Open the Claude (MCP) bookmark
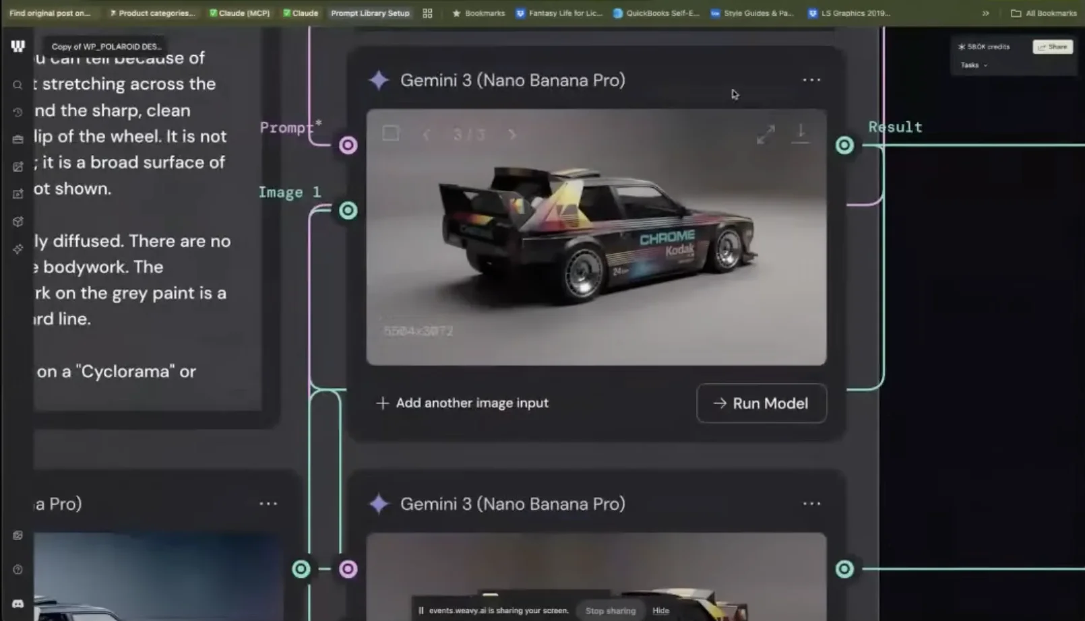This screenshot has width=1085, height=621. pos(239,13)
